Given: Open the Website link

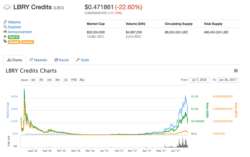Looking at the screenshot, I should [x=14, y=22].
